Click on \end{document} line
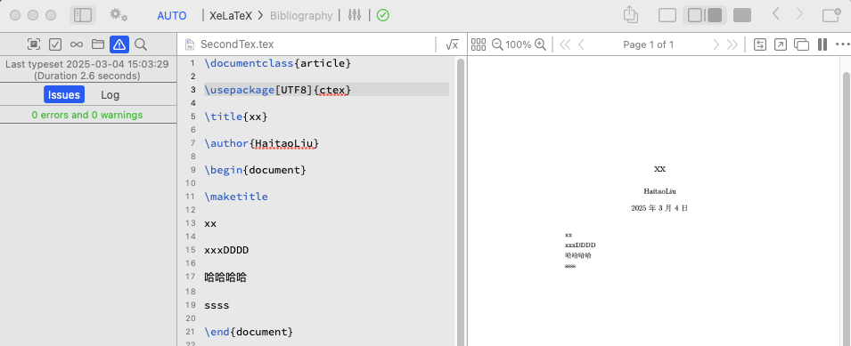The image size is (851, 346). pyautogui.click(x=249, y=332)
